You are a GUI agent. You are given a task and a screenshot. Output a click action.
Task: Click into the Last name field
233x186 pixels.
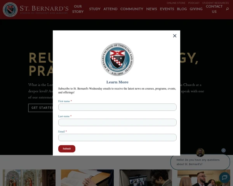tap(117, 122)
